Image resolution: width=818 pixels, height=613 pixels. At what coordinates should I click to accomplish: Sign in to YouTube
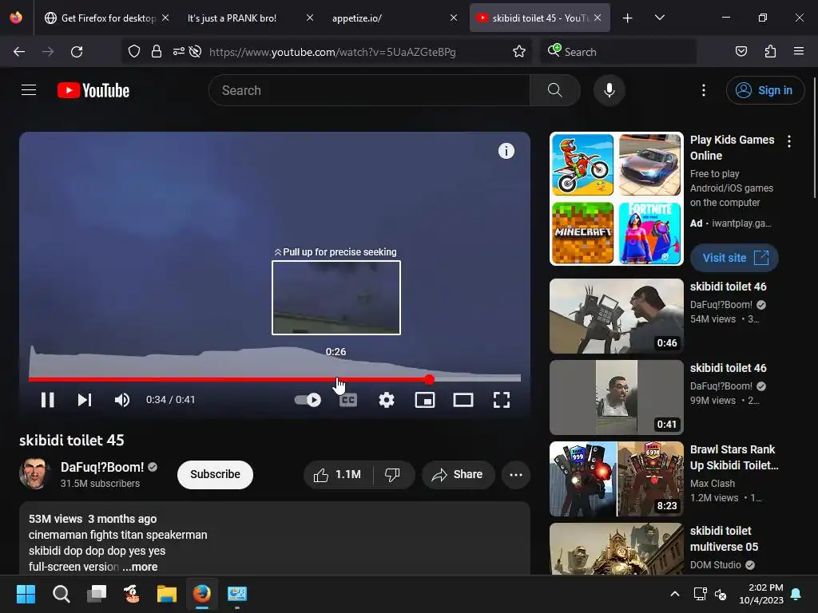tap(764, 90)
